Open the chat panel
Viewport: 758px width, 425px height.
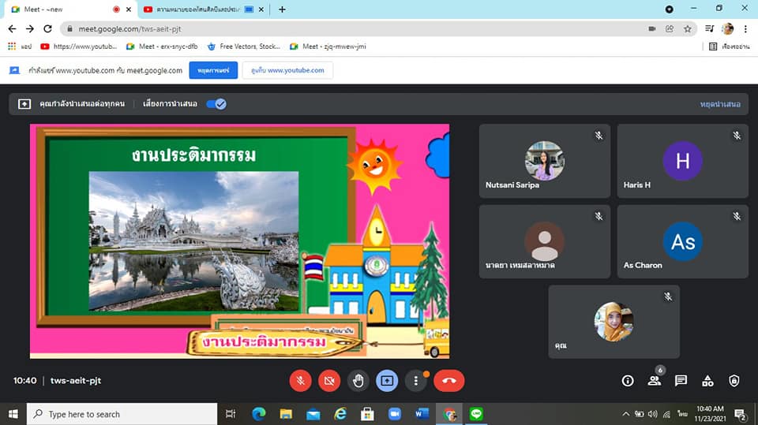point(681,381)
